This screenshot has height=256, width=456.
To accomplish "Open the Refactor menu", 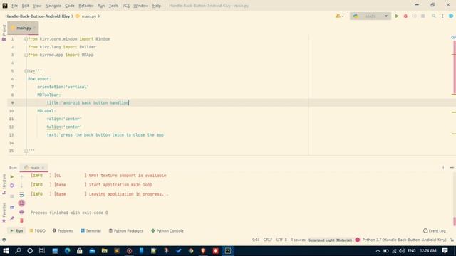I will tap(86, 6).
